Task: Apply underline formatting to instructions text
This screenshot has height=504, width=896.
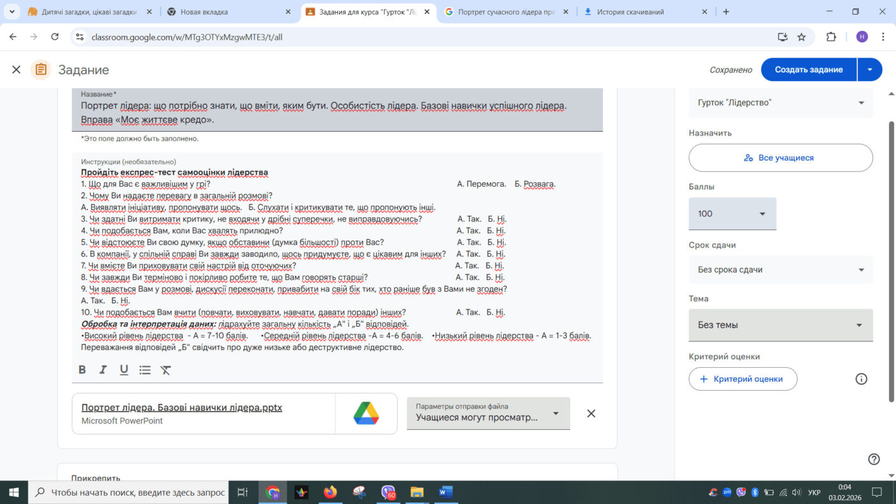Action: coord(124,370)
